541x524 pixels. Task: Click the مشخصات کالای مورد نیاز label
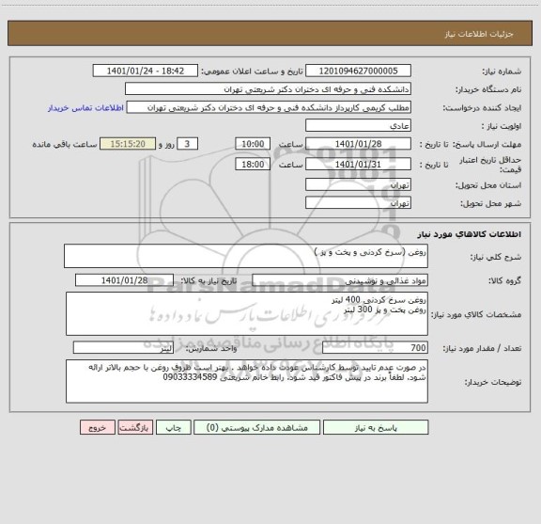(476, 314)
